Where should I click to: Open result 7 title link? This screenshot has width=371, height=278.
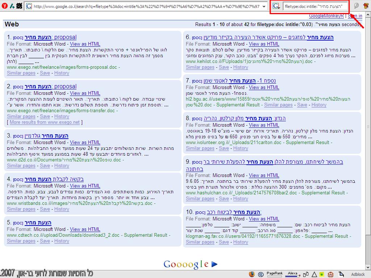pos(240,81)
